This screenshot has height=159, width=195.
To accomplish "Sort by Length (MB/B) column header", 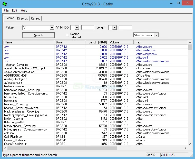I will (96, 42).
